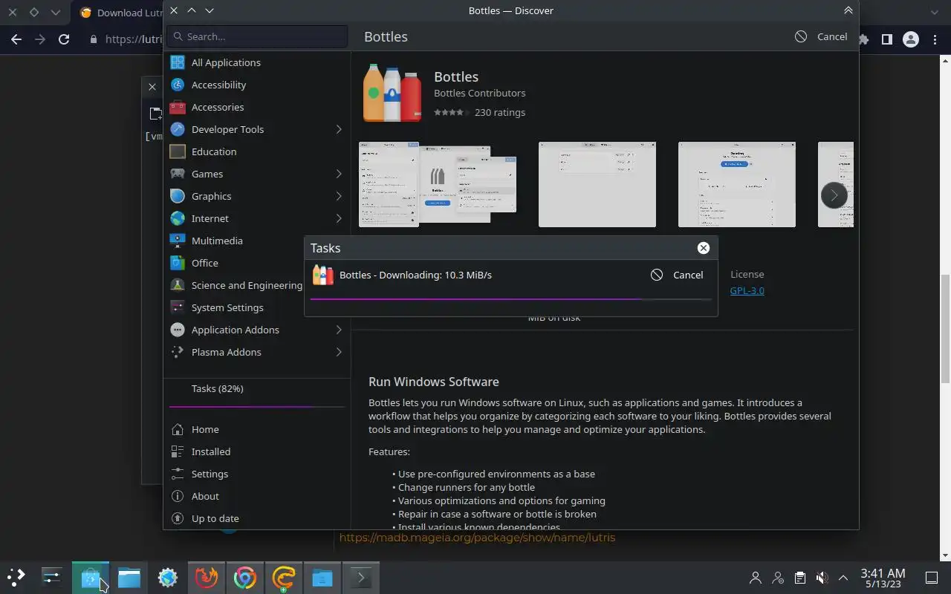This screenshot has height=594, width=951.
Task: Open the Dolphin file manager taskbar icon
Action: click(x=129, y=578)
